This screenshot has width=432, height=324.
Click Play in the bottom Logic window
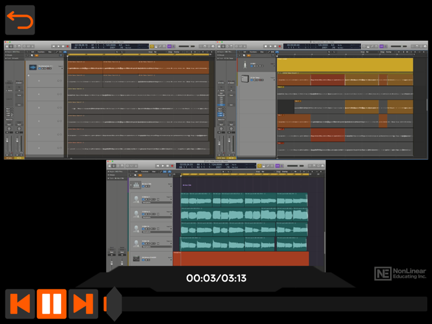163,166
